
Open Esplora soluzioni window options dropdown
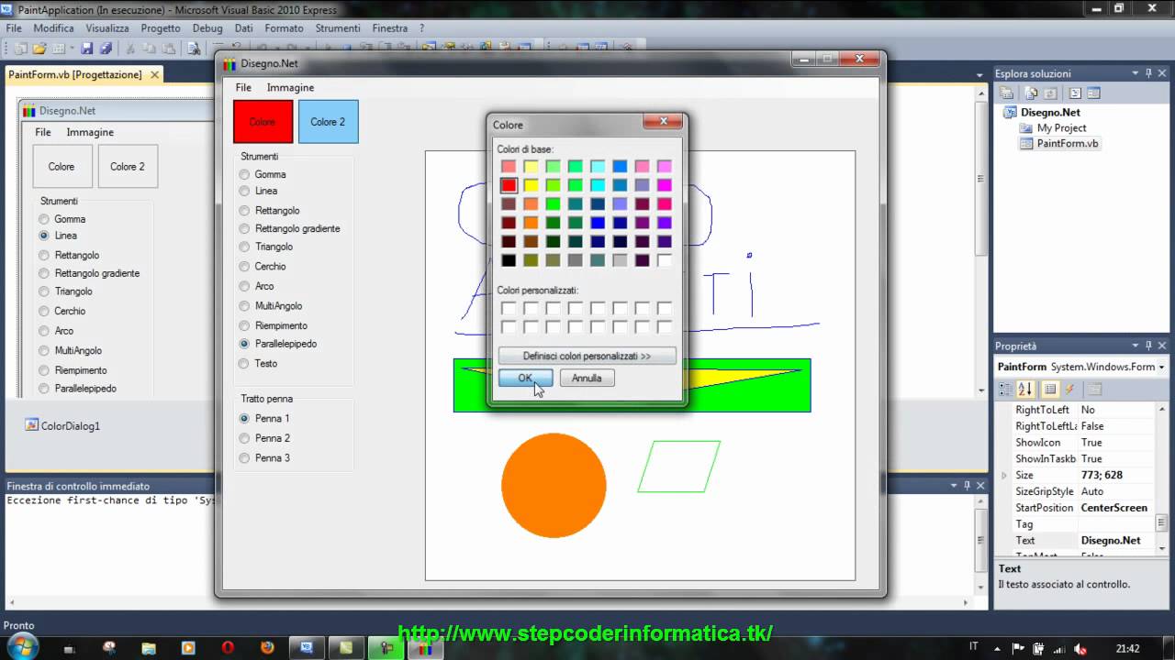1136,73
